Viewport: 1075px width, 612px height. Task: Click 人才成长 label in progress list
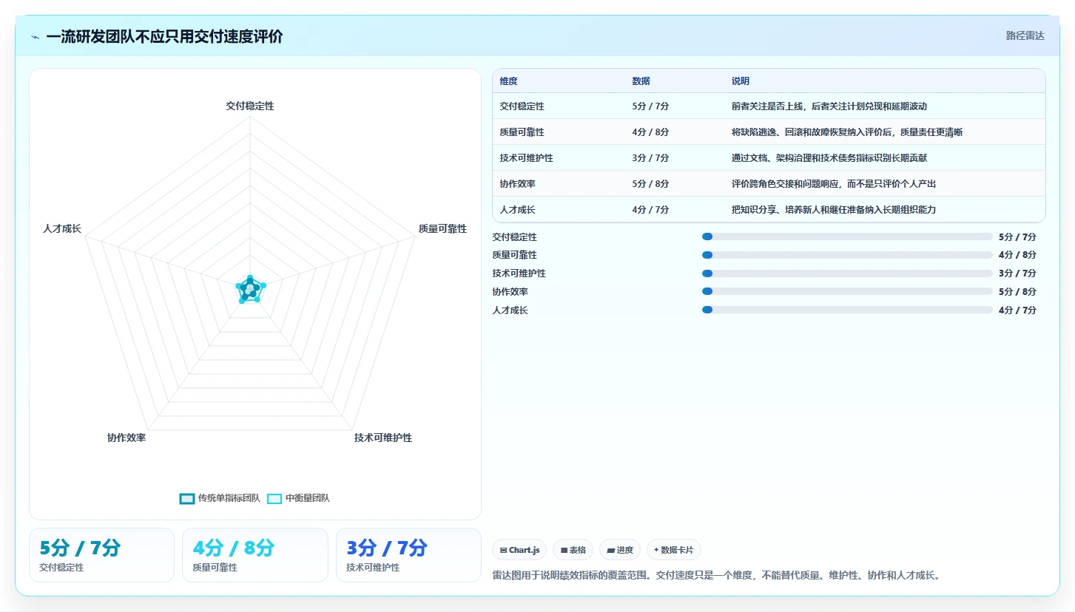point(510,310)
